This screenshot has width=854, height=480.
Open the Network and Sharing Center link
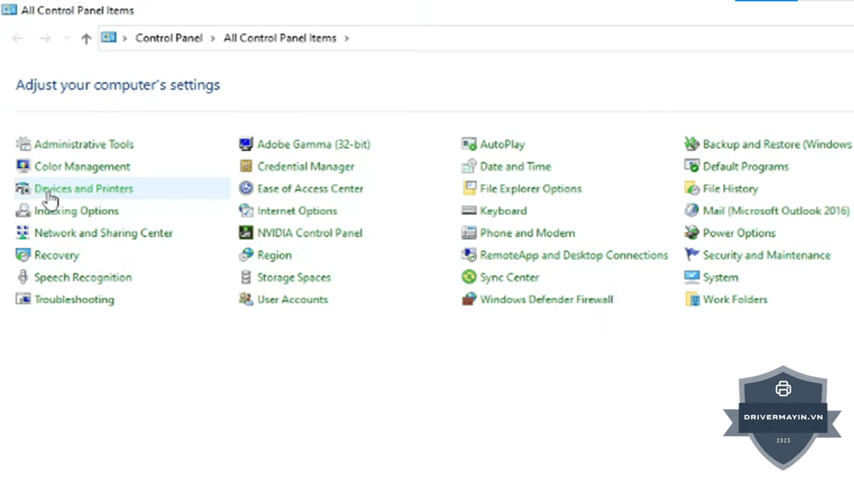[x=103, y=233]
